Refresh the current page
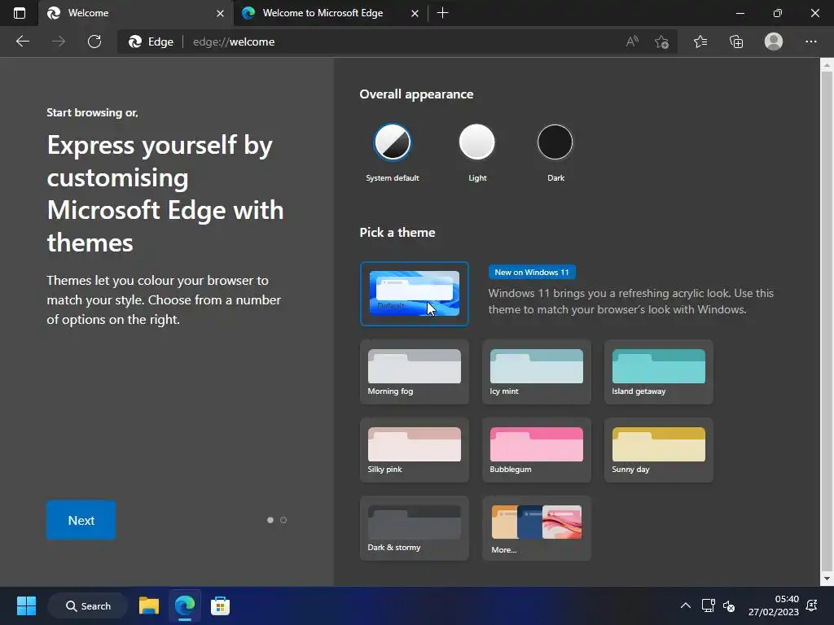 click(x=94, y=42)
